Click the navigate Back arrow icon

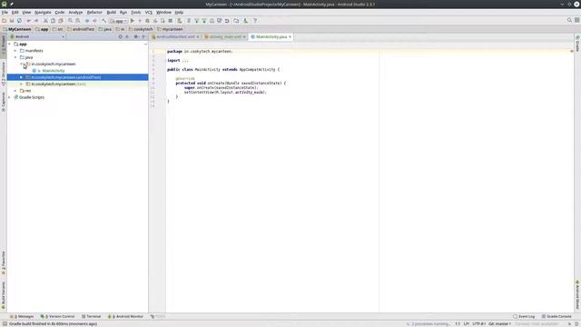pos(87,21)
